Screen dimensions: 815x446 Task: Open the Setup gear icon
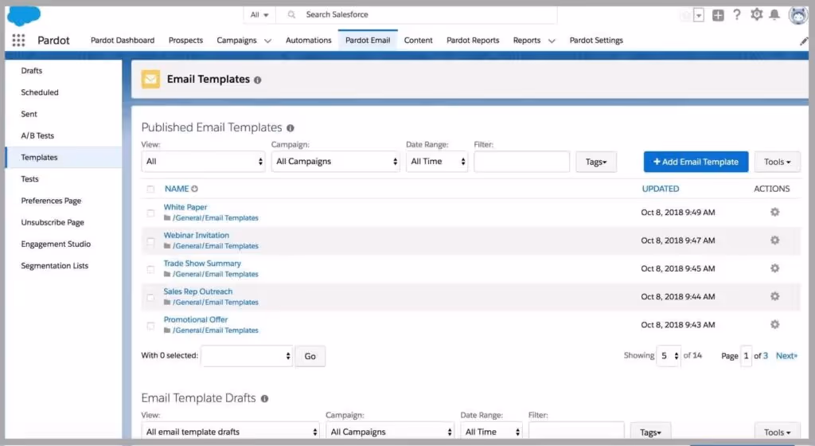(756, 14)
